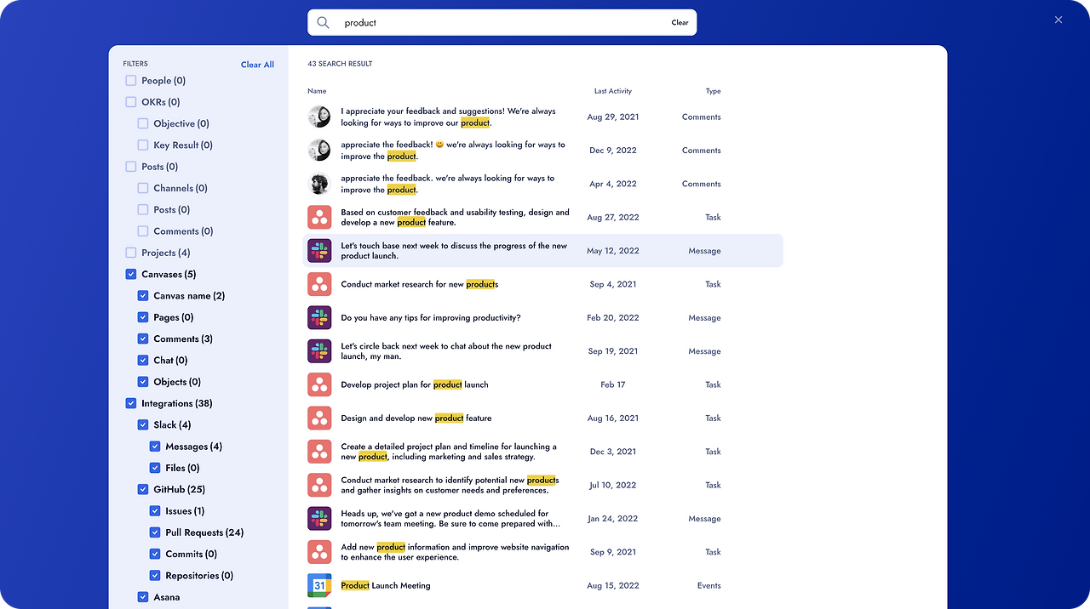The width and height of the screenshot is (1090, 609).
Task: Uncheck the Objects (0) filter
Action: [x=143, y=382]
